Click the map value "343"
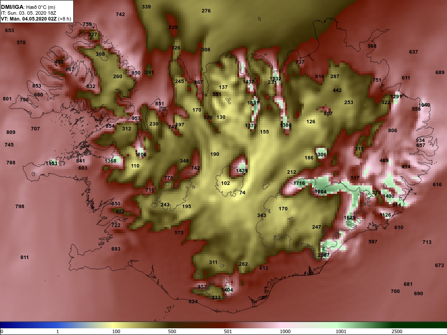 pos(261,215)
